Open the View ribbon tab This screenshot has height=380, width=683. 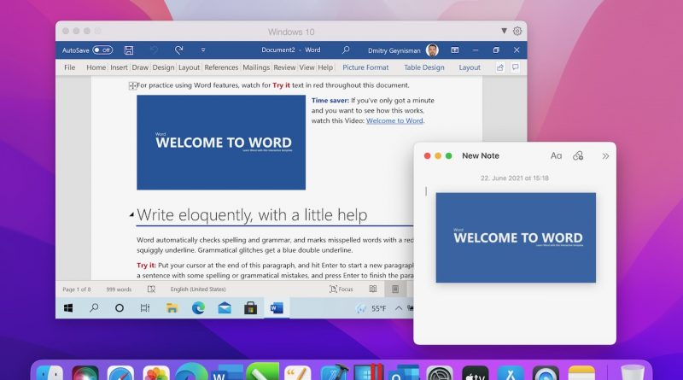tap(306, 67)
